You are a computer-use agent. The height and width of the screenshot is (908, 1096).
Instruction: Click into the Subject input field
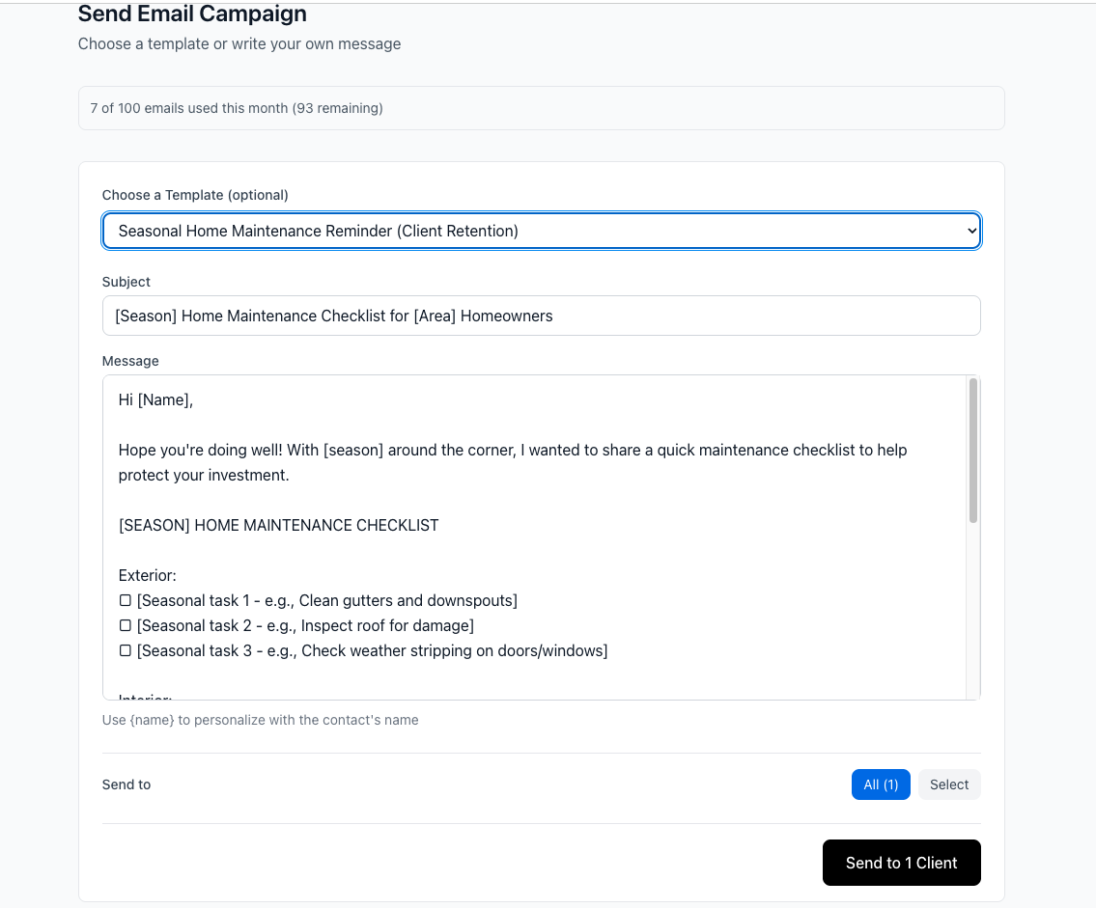pos(541,316)
